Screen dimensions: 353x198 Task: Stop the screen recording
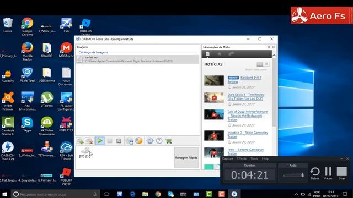pos(342,173)
